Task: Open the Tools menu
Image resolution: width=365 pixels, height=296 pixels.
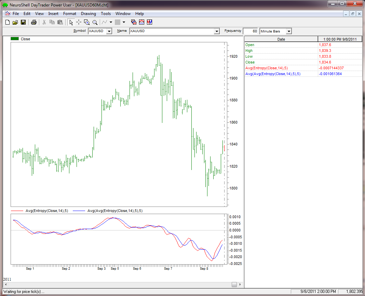Action: pyautogui.click(x=106, y=14)
